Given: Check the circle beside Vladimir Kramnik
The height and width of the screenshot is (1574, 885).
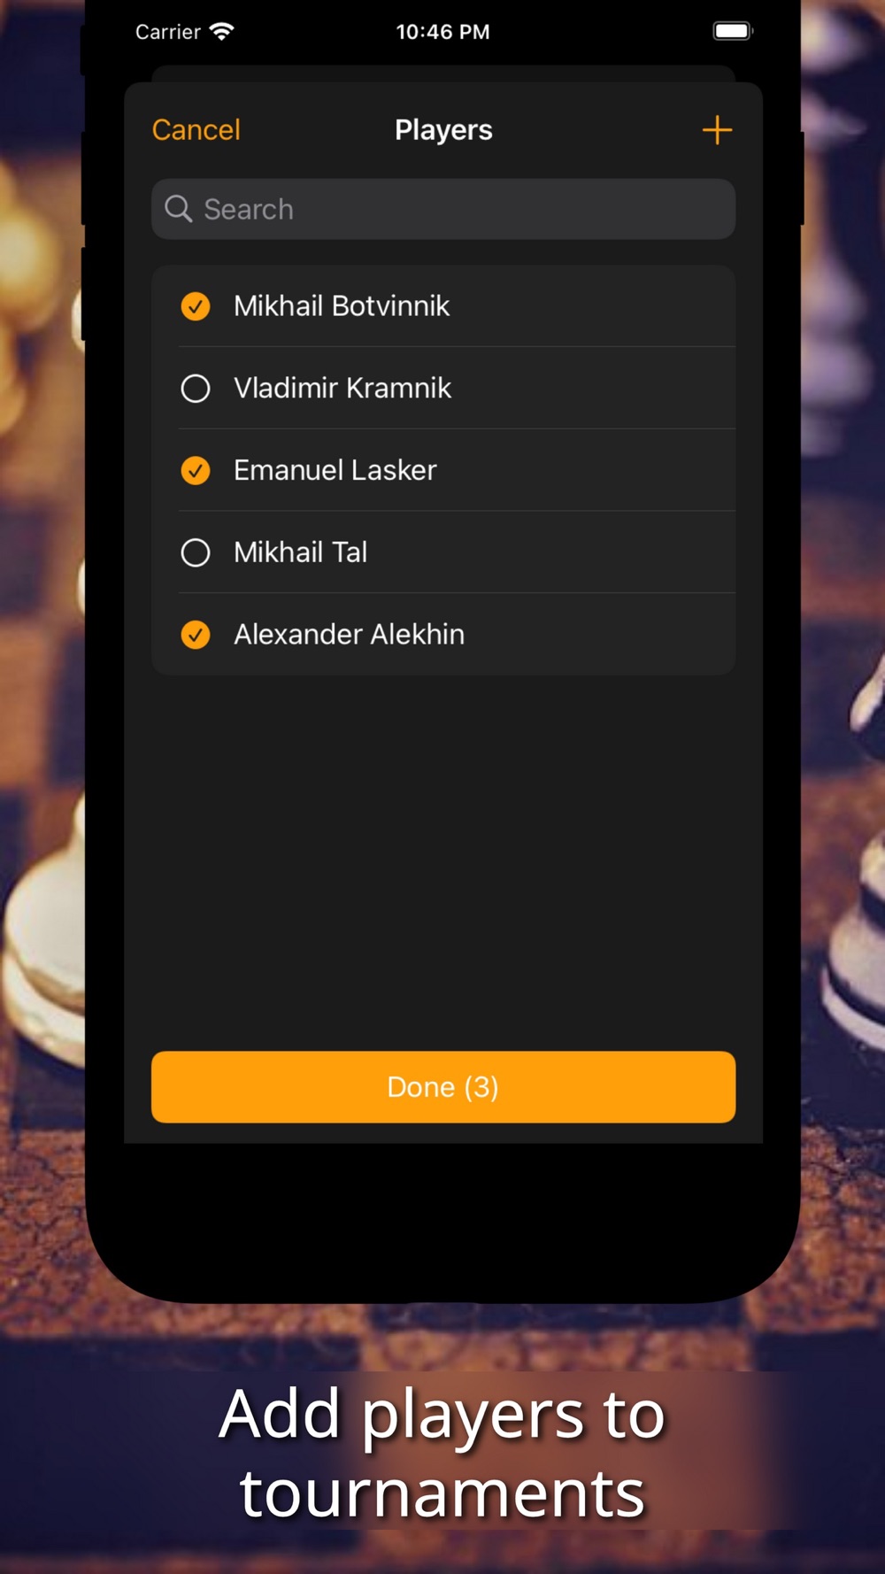Looking at the screenshot, I should (x=196, y=389).
